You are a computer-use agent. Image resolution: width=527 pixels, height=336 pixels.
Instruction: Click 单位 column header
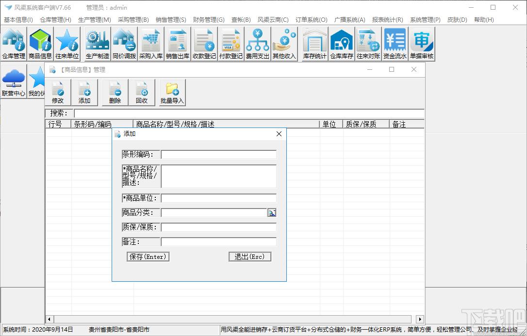point(331,124)
